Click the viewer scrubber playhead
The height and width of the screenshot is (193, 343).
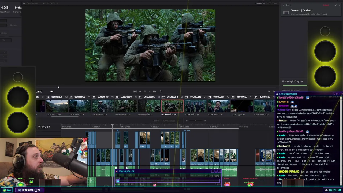tap(58, 87)
